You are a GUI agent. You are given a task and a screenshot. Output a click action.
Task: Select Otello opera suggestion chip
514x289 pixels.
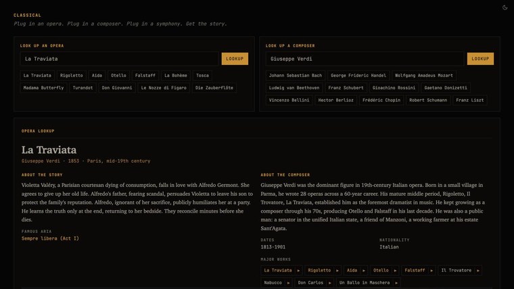(118, 76)
